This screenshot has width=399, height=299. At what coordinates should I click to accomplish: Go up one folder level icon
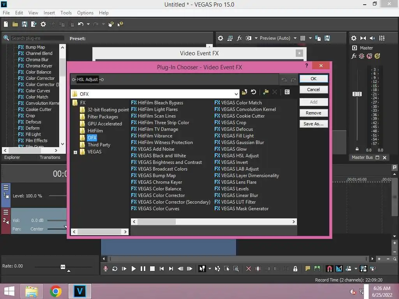click(x=244, y=92)
